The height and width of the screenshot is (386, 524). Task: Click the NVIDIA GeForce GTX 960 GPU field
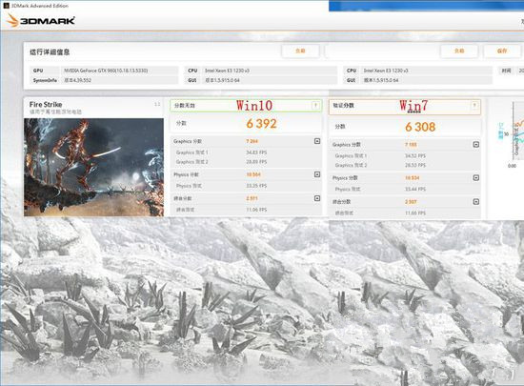[x=120, y=71]
